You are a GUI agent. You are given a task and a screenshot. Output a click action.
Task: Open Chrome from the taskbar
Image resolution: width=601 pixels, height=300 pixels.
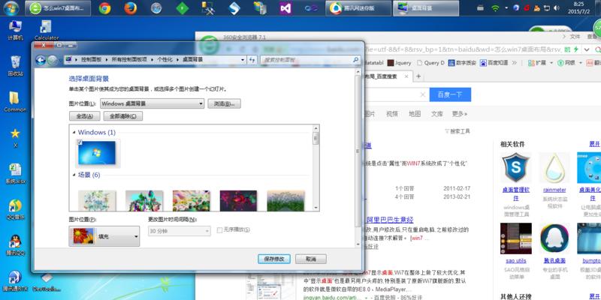point(104,8)
